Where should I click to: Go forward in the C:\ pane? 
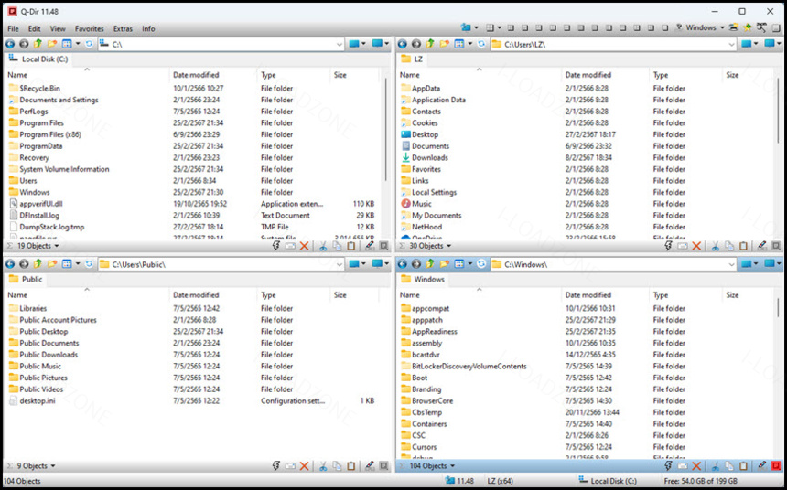pos(24,44)
